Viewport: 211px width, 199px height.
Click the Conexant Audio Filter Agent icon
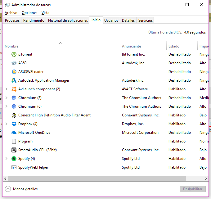coord(14,115)
